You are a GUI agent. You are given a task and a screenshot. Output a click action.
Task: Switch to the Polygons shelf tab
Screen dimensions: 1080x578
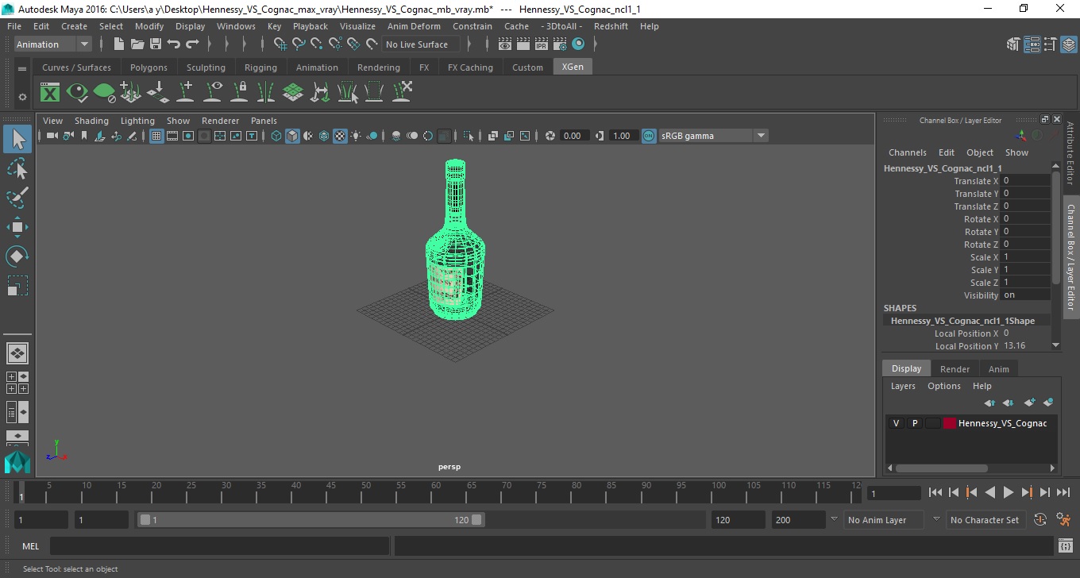148,67
